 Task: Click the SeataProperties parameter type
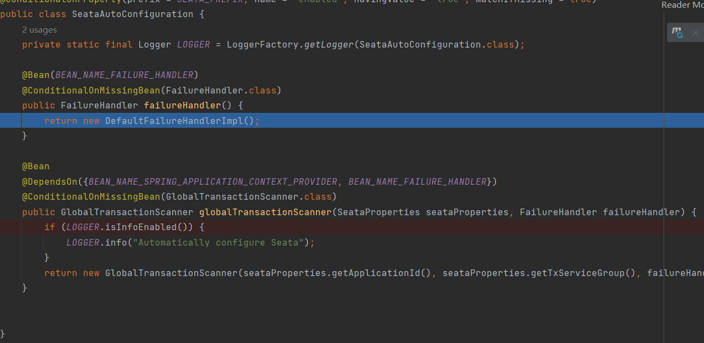pyautogui.click(x=379, y=212)
